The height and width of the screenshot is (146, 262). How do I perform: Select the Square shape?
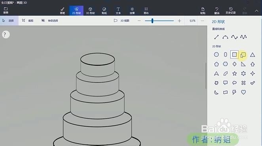point(234,55)
